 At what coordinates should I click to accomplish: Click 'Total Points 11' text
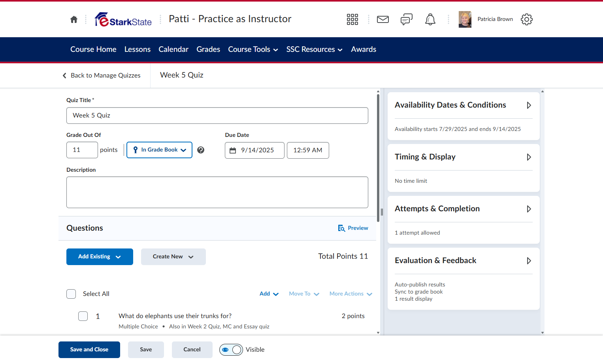(x=343, y=256)
